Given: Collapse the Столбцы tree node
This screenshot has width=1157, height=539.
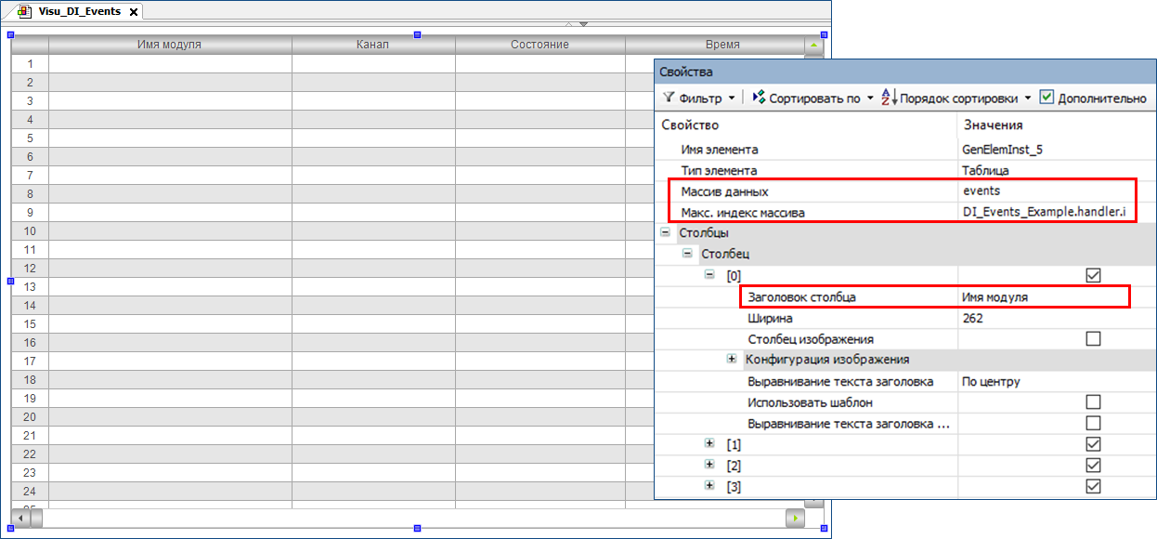Looking at the screenshot, I should click(665, 232).
